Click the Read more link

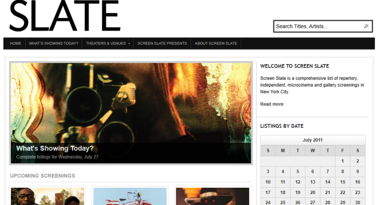(x=271, y=104)
